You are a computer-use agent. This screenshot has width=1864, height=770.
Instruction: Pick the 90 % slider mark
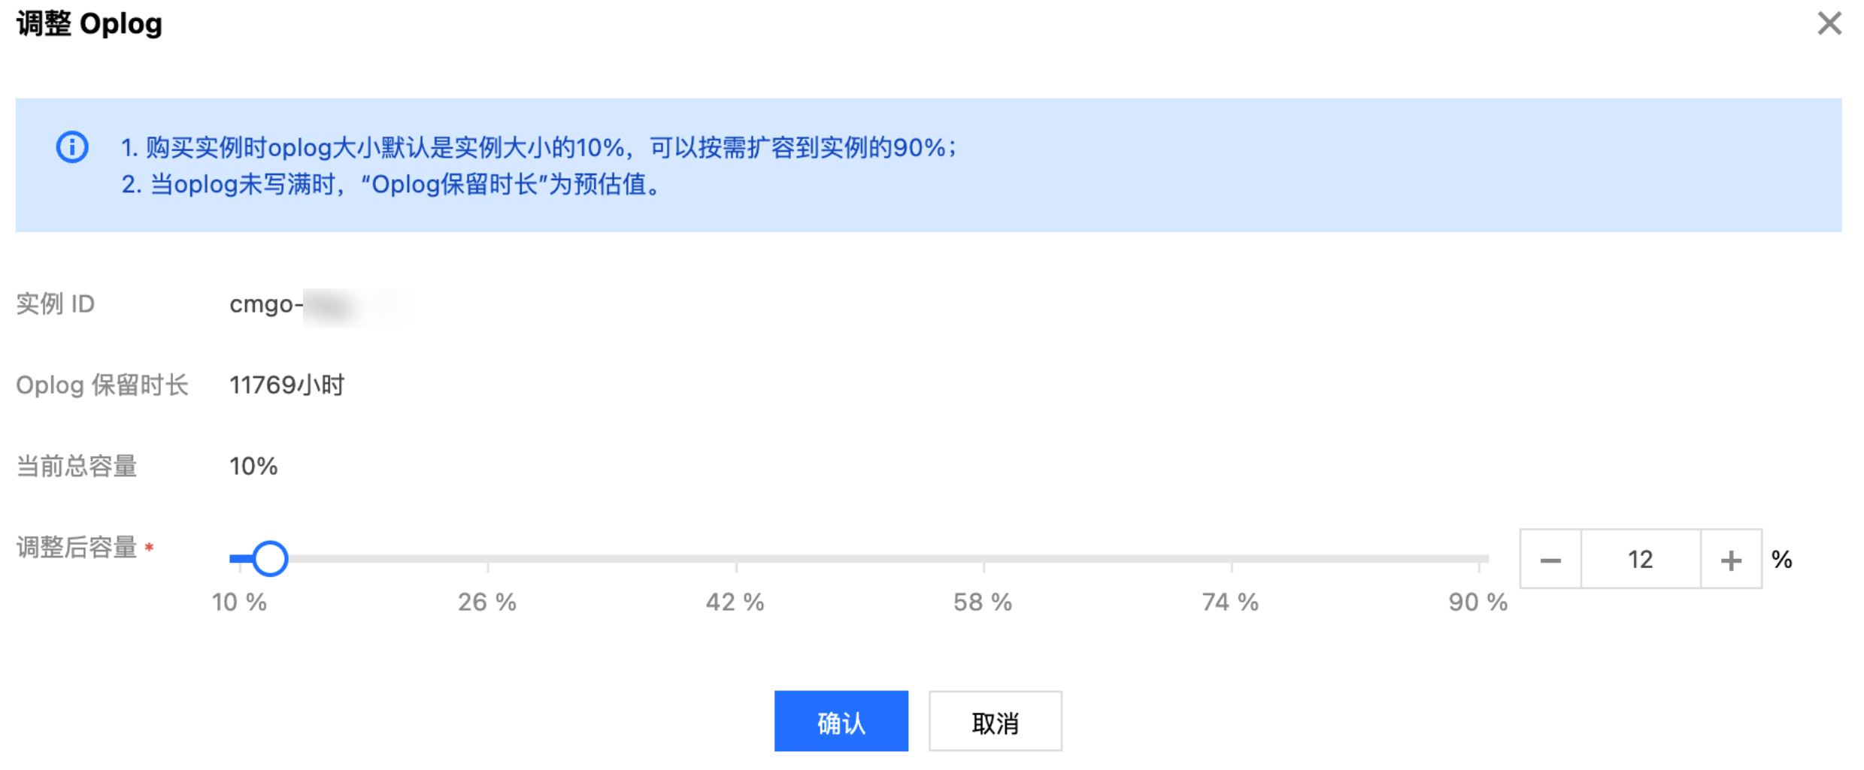(1478, 602)
